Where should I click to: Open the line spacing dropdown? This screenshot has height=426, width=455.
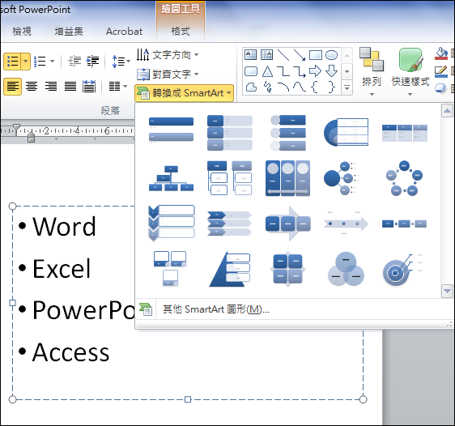click(121, 62)
